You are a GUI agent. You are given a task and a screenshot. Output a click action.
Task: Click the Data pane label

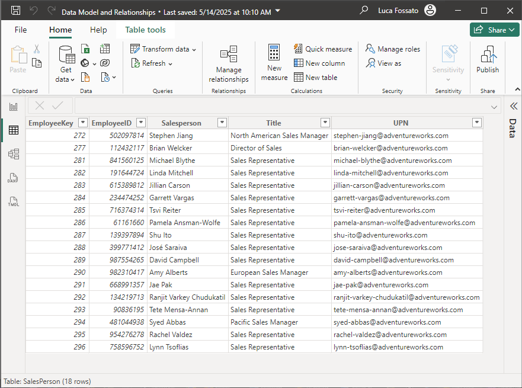(513, 128)
